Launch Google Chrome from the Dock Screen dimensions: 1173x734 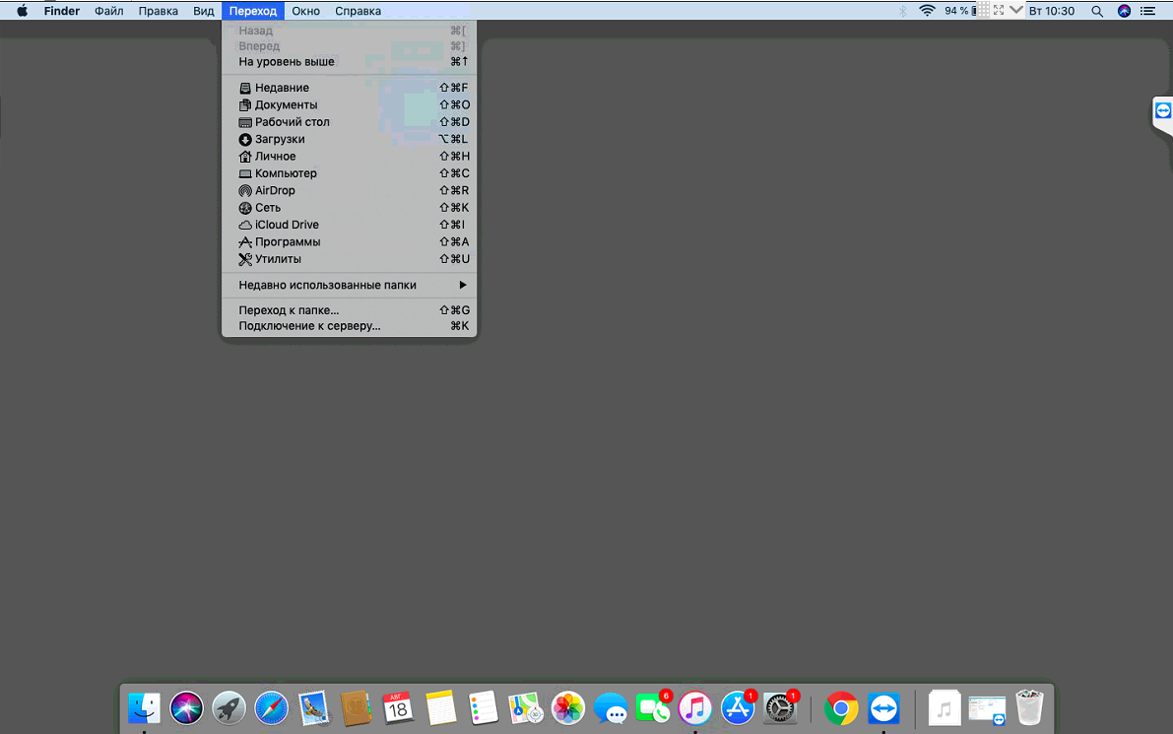(841, 707)
